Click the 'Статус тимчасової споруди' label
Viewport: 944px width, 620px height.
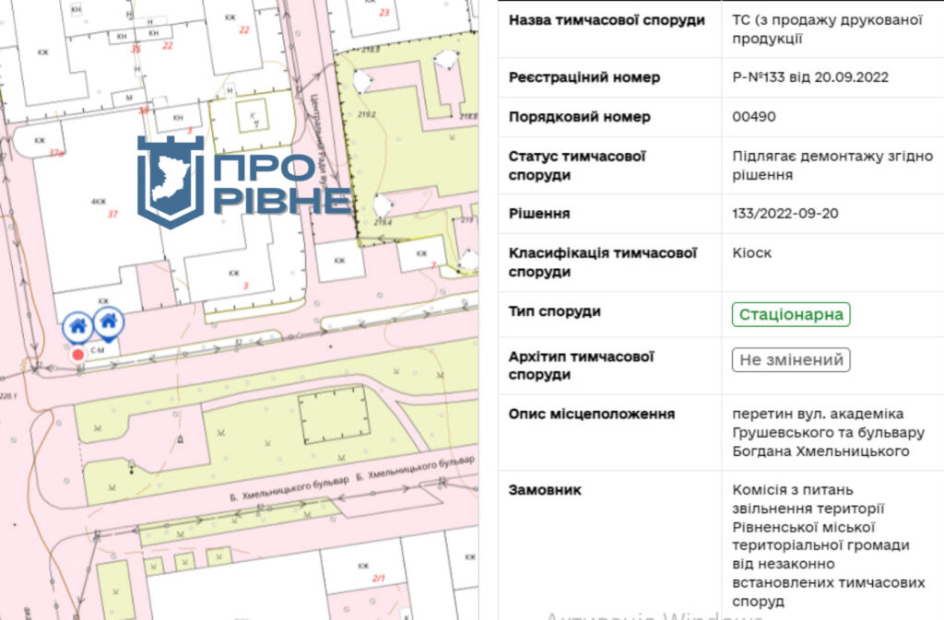(x=576, y=166)
